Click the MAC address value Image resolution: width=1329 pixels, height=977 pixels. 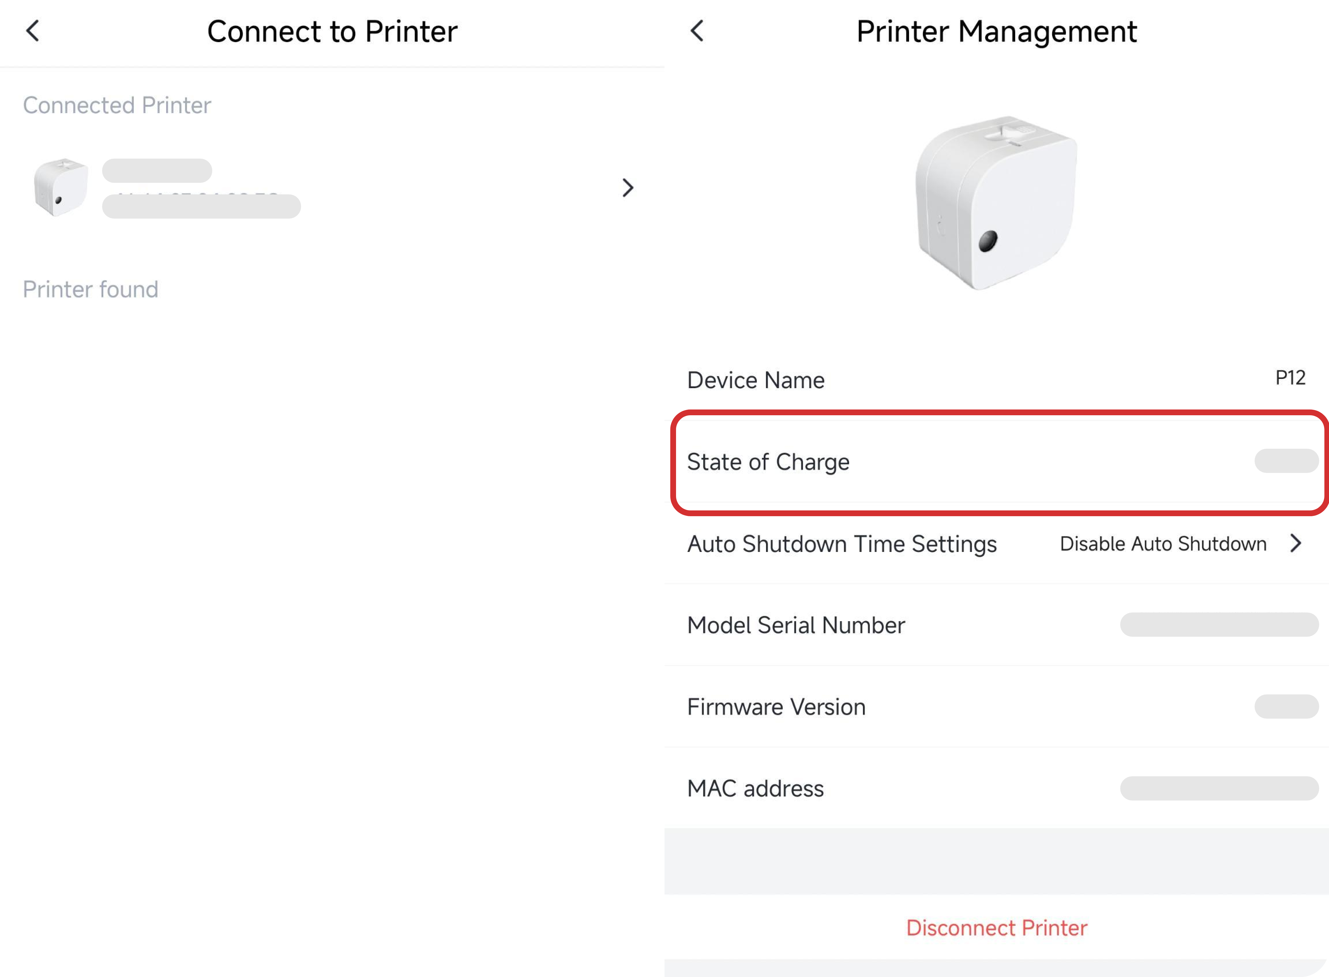1219,788
